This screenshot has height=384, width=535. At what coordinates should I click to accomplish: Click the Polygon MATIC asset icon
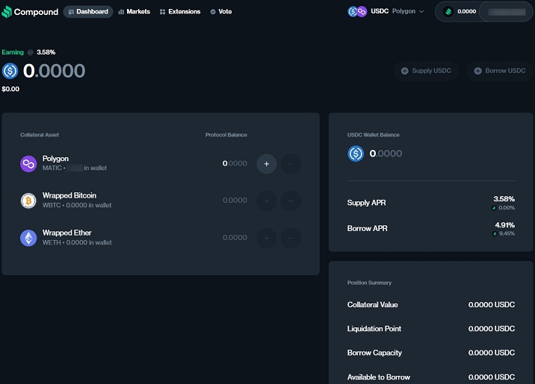click(28, 163)
